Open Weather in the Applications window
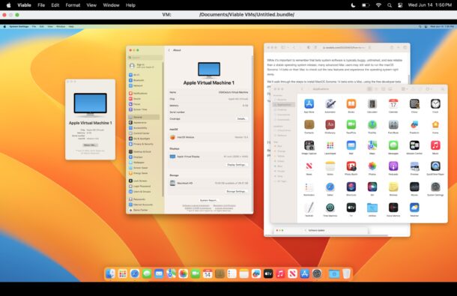This screenshot has height=296, width=457. point(414,208)
